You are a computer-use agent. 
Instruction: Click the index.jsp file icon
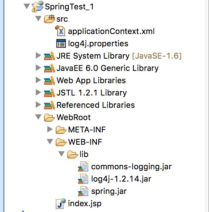tap(61, 203)
